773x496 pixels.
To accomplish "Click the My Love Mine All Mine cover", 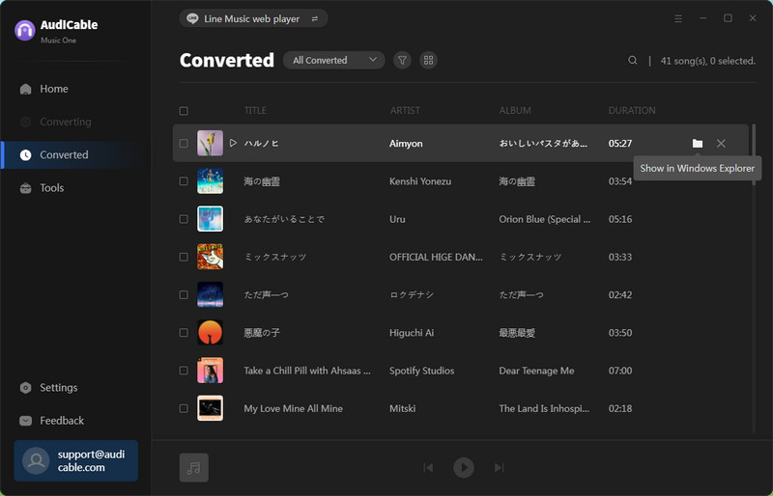I will (210, 408).
